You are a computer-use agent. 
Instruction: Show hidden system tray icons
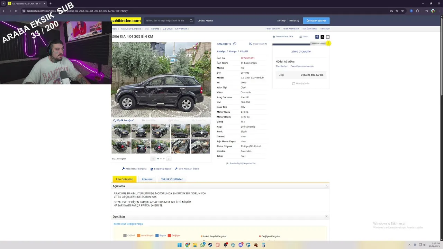coord(409,245)
